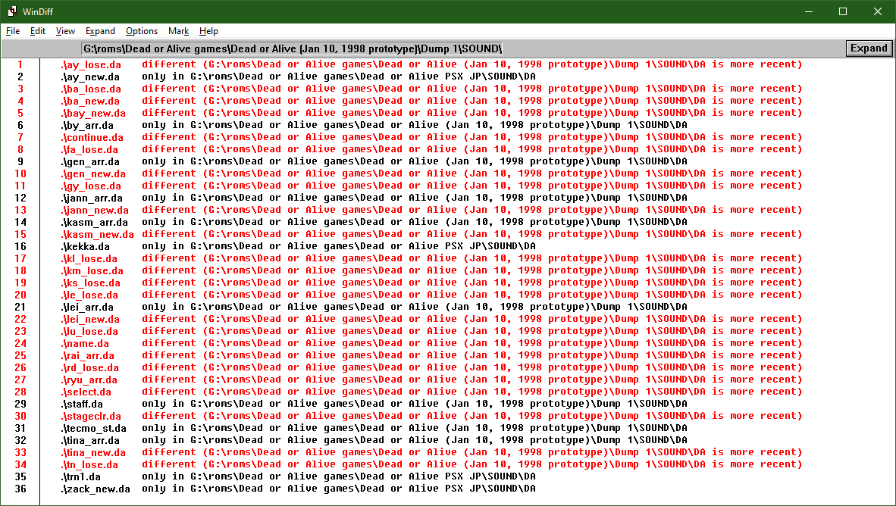Select the .\jann_new.da row
The width and height of the screenshot is (896, 506).
[x=431, y=210]
